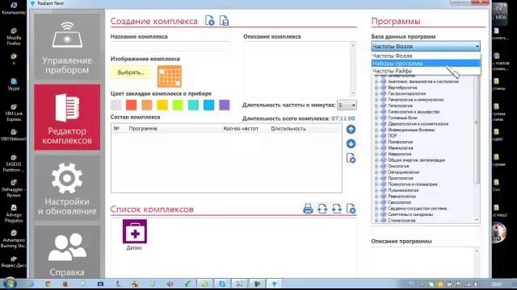Select Сердечно-сосудистая система in the tree
This screenshot has width=517, height=290.
tap(417, 209)
